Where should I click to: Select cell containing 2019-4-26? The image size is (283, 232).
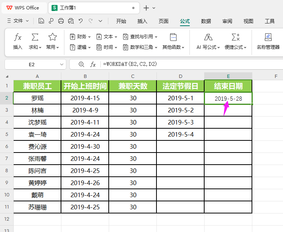(85, 183)
